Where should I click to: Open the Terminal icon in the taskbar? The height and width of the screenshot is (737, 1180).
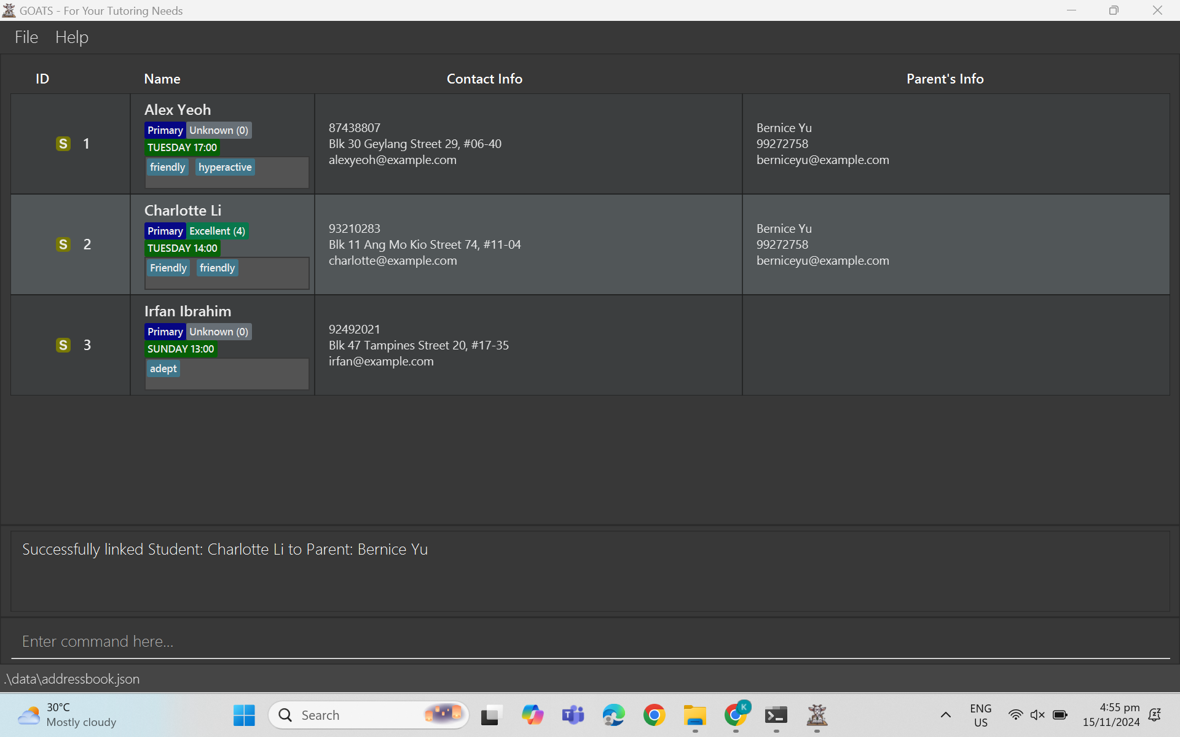(776, 715)
